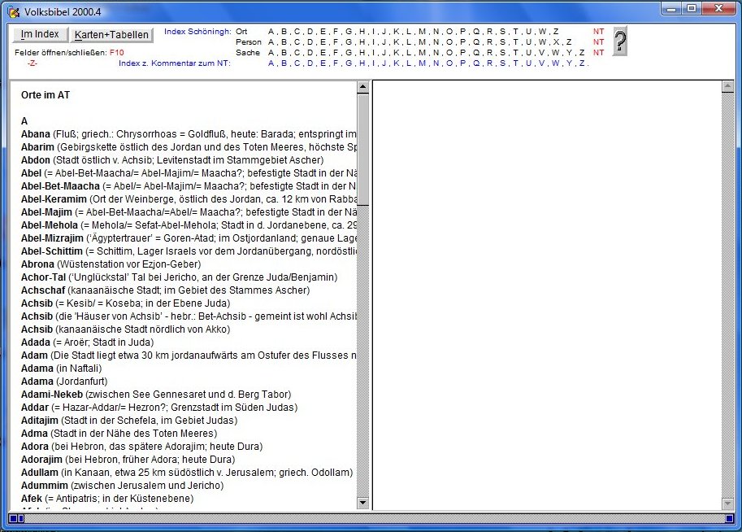Viewport: 742px width, 532px height.
Task: Click left pane scrollbar up arrow
Action: point(363,87)
